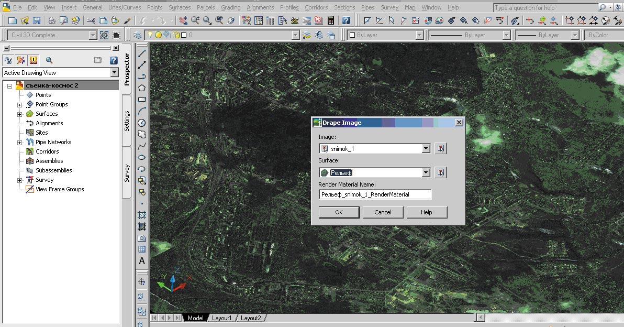Expand the Pipe Networks tree node
Screen dimensions: 624x327
[19, 143]
